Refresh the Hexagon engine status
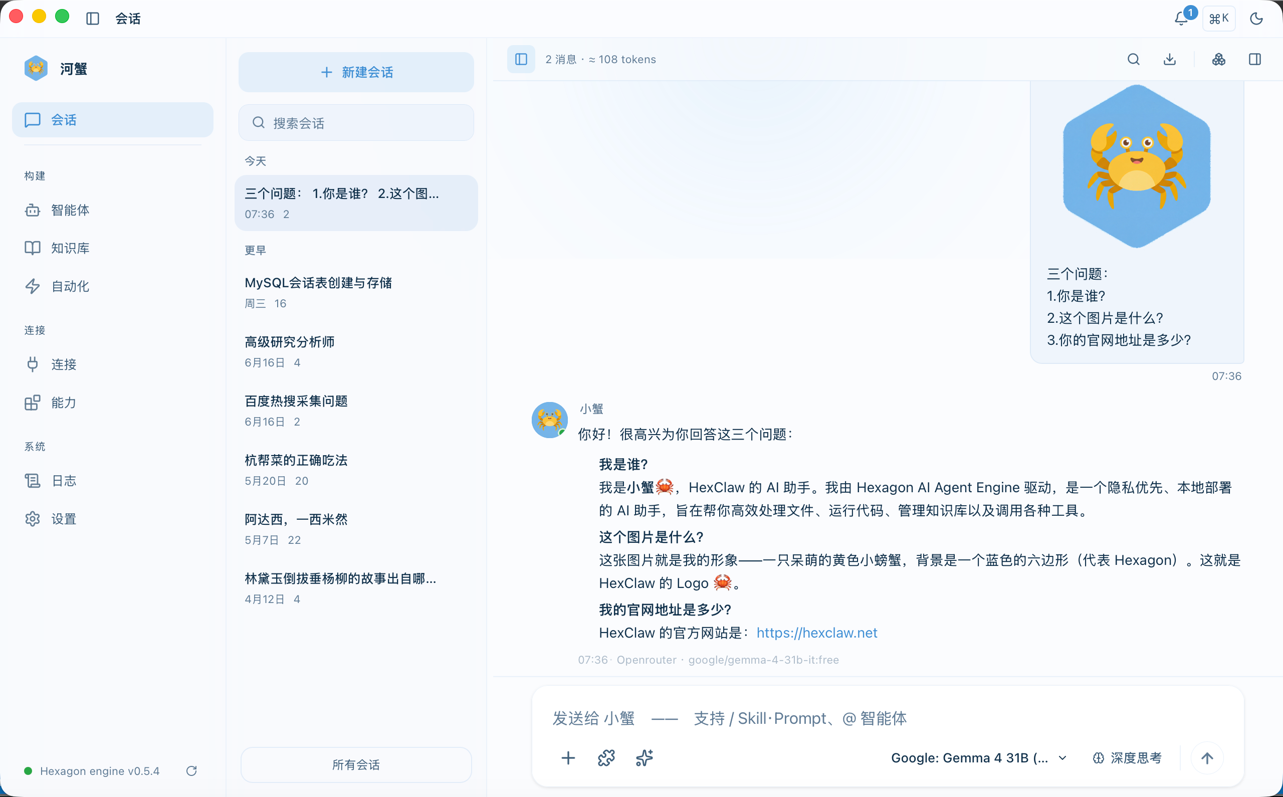 (x=192, y=771)
